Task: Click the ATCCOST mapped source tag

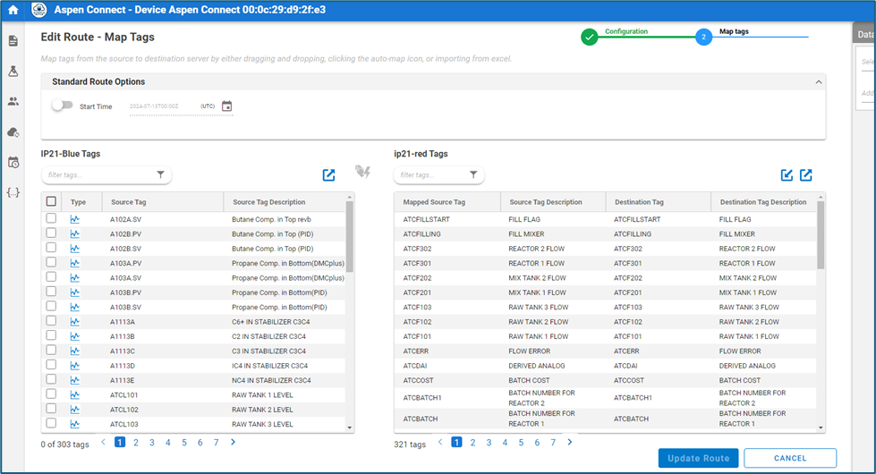Action: point(419,380)
